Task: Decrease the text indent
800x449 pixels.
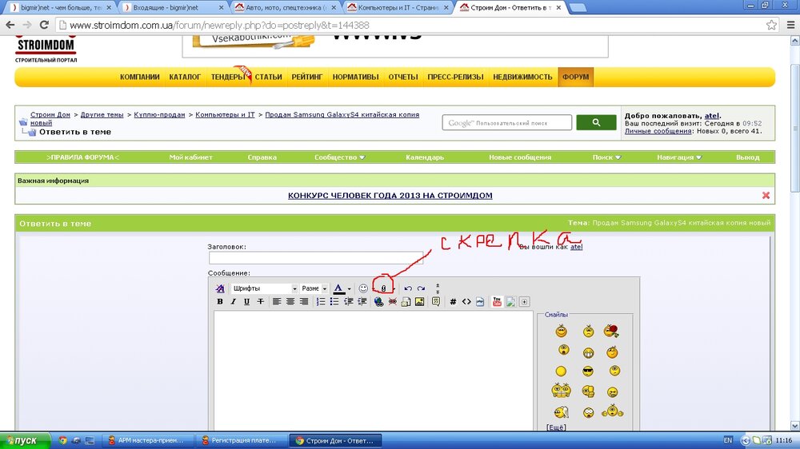Action: [349, 302]
